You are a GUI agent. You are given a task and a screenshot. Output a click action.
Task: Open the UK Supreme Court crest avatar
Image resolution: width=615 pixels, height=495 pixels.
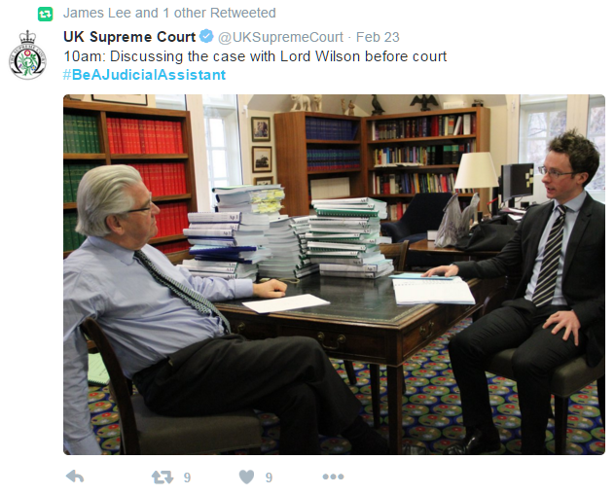(x=27, y=55)
